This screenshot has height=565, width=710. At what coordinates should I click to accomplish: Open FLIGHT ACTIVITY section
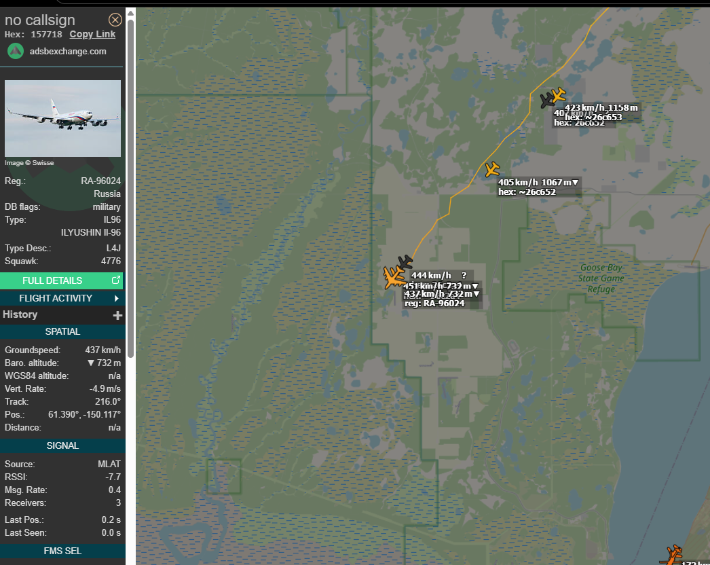click(x=62, y=298)
